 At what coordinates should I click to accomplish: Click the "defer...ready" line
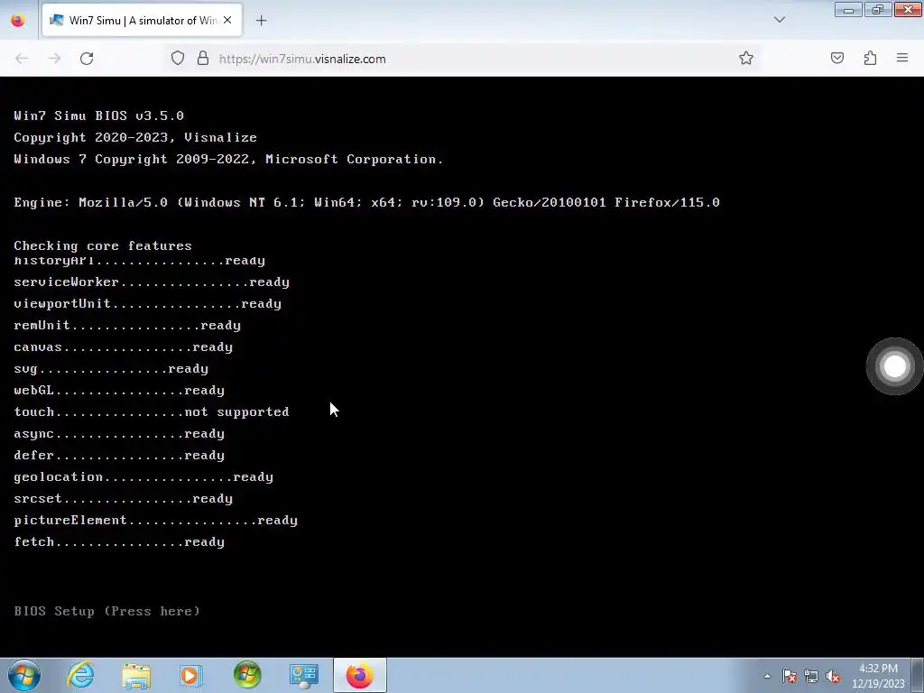click(x=119, y=455)
